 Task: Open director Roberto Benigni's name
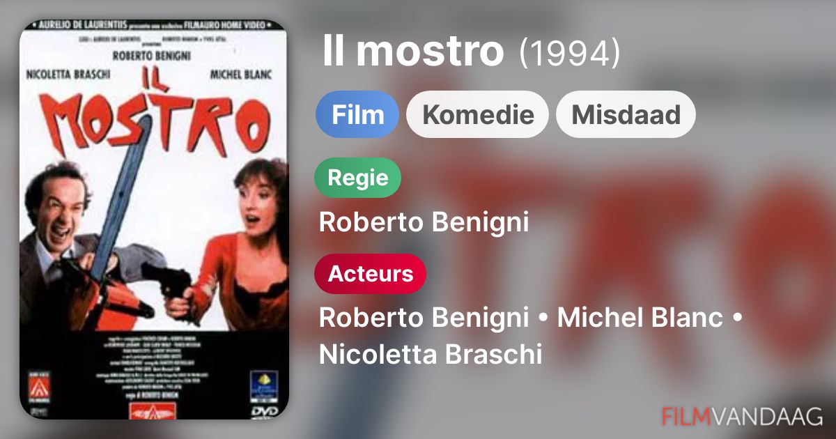click(424, 222)
